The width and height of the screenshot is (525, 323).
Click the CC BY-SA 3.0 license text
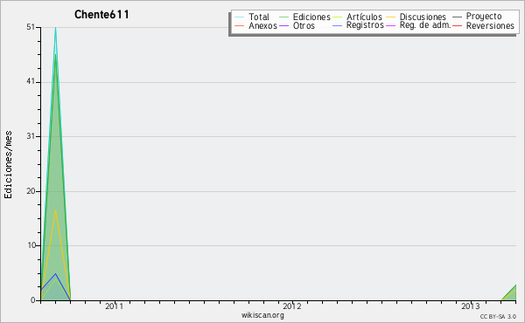(x=498, y=316)
